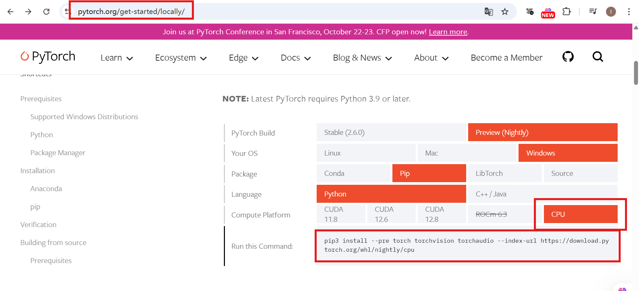Click the Learn more conference link
The height and width of the screenshot is (291, 639).
tap(448, 32)
